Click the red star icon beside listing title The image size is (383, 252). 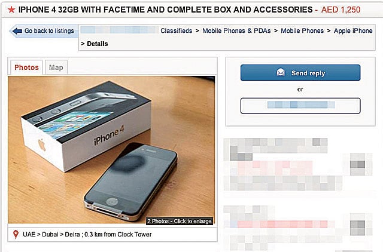11,10
